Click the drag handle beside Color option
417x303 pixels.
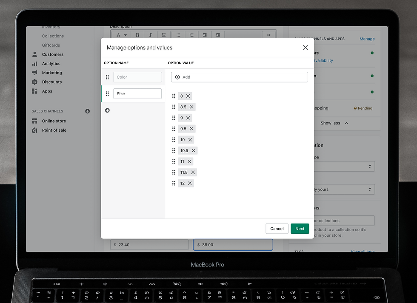tap(107, 77)
